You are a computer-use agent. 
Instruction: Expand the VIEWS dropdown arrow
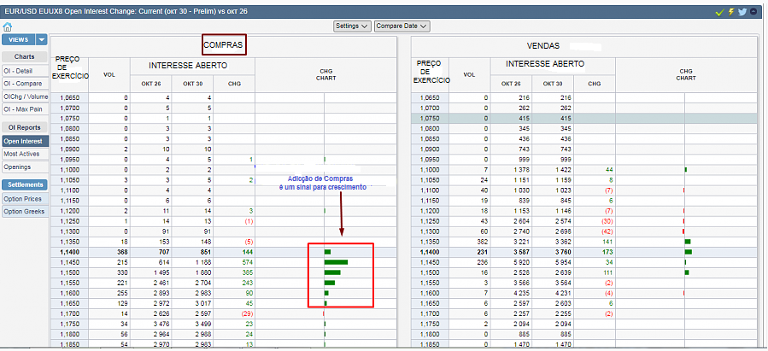tap(41, 40)
